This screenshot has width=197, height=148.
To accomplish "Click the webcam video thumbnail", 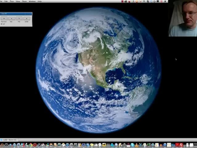I will coord(183,18).
